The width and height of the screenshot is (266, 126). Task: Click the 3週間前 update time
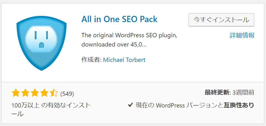tap(243, 92)
